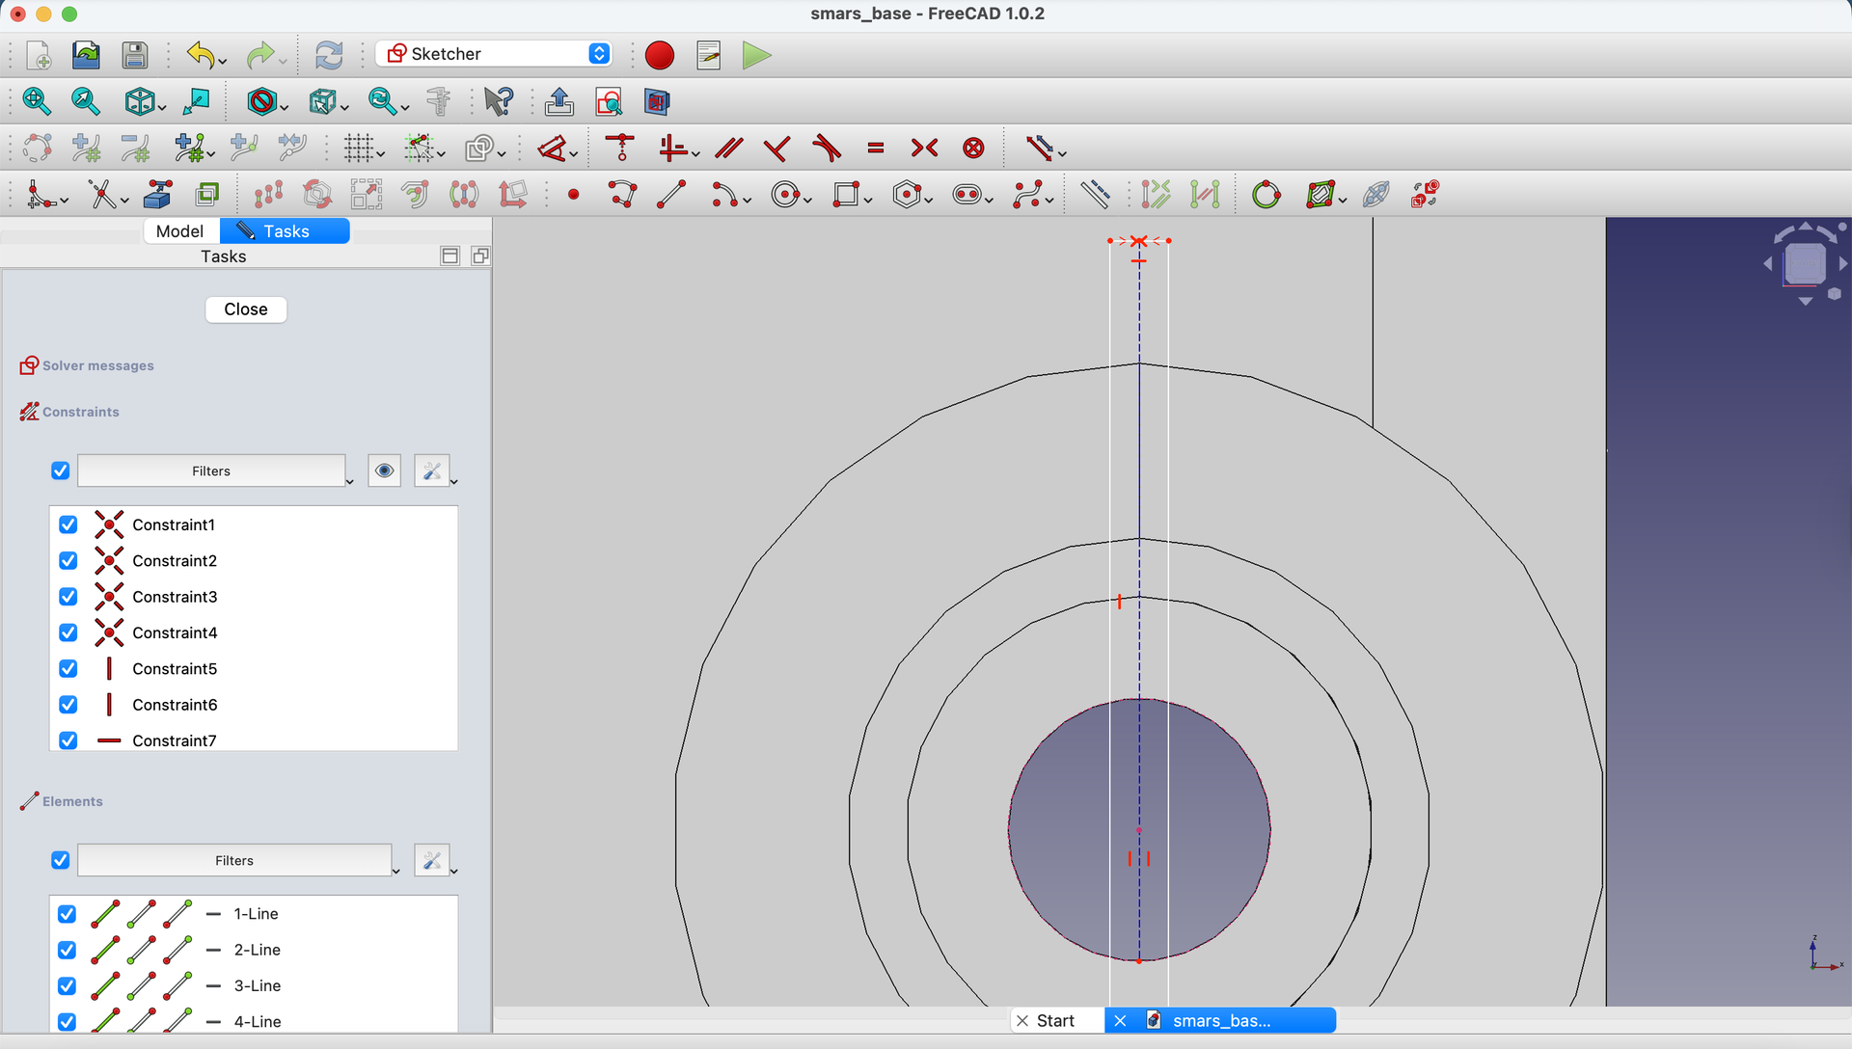This screenshot has width=1852, height=1049.
Task: Apply the perpendicular constraint icon
Action: tap(776, 148)
